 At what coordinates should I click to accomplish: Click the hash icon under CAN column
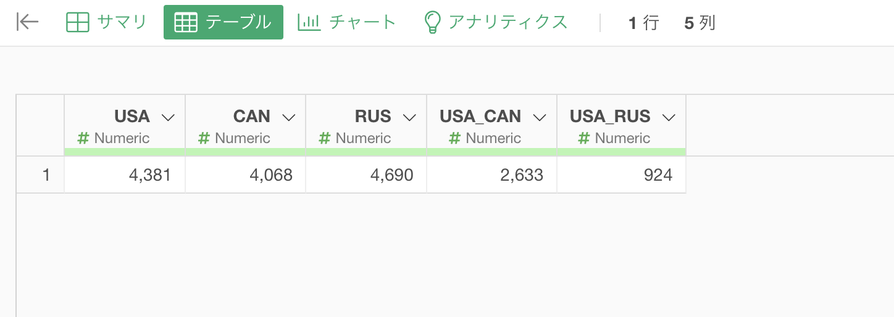[204, 138]
